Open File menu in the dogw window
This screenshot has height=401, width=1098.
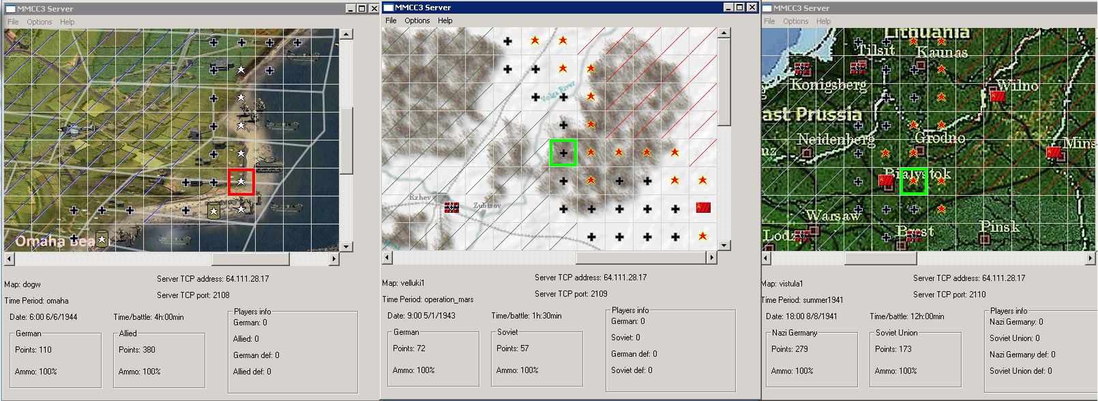pyautogui.click(x=13, y=22)
